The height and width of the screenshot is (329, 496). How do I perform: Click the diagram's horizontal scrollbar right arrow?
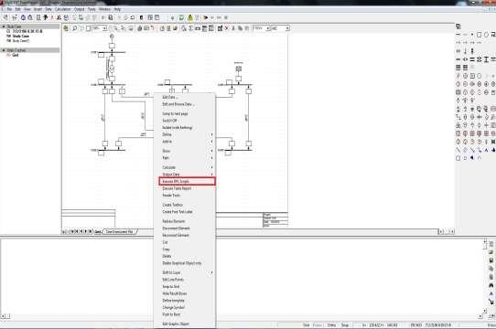tap(452, 231)
